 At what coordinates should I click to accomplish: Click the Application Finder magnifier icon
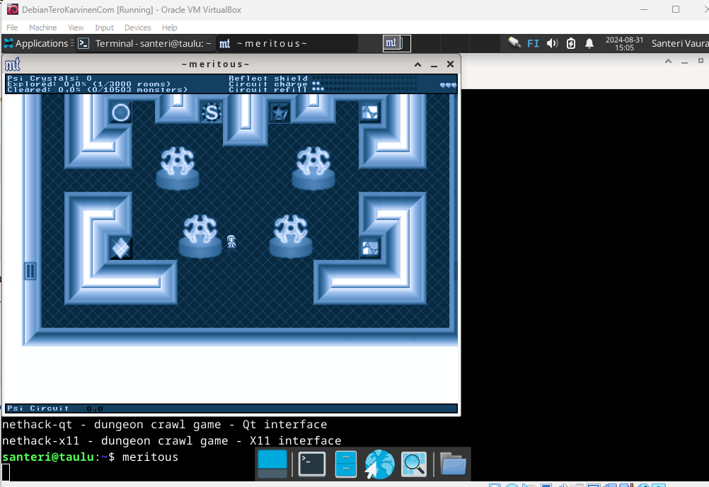[414, 464]
